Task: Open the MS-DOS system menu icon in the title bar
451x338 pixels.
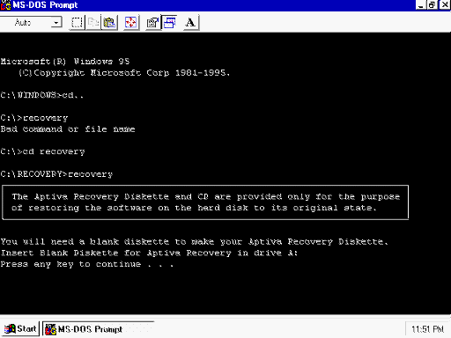Action: (5, 5)
